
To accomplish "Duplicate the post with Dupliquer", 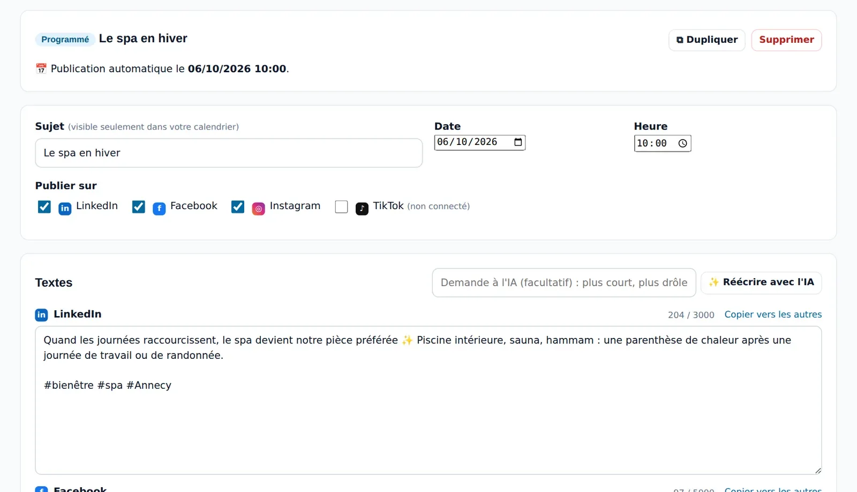I will 707,40.
